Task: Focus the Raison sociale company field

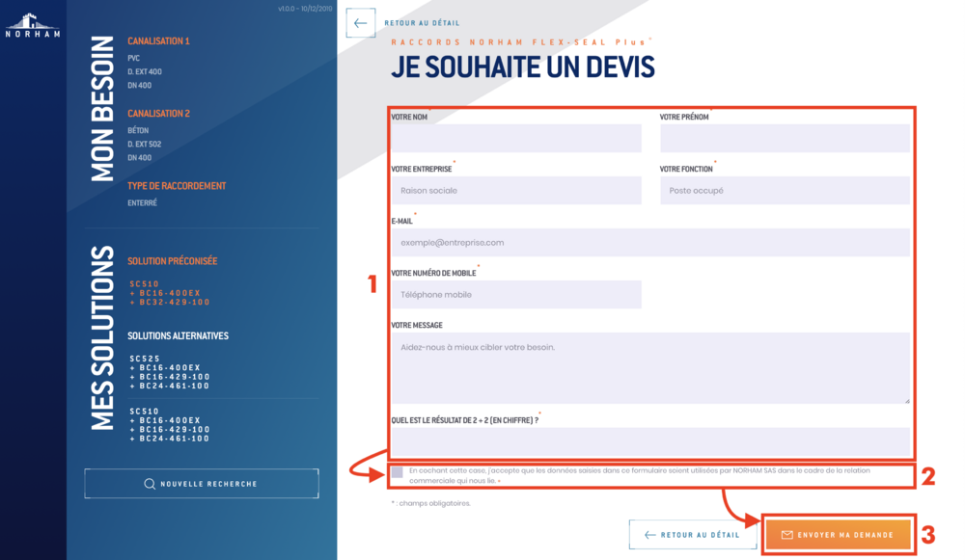Action: pos(516,191)
